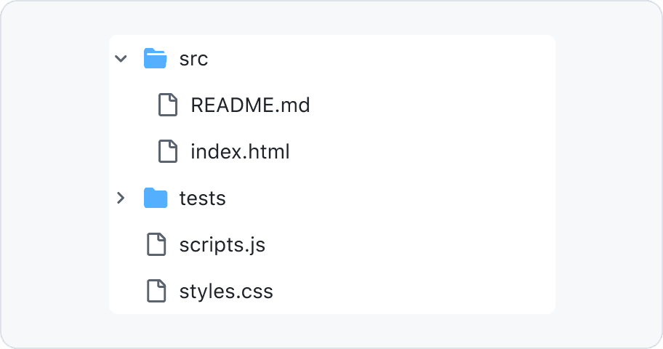663x349 pixels.
Task: Click the file icon beside scripts.js
Action: click(156, 244)
